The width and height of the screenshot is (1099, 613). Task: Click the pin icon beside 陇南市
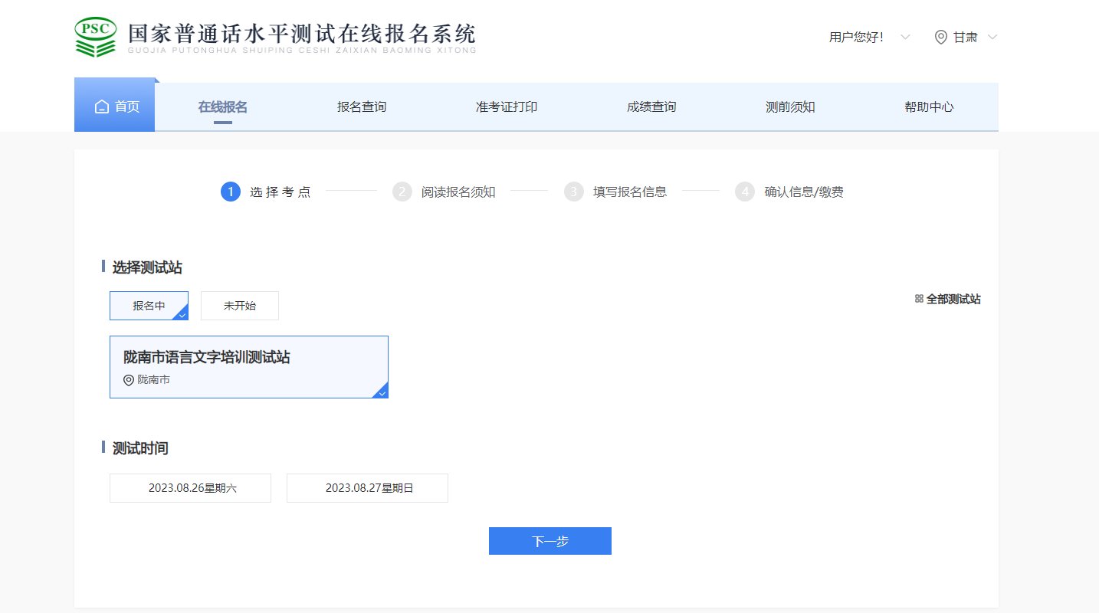[x=129, y=380]
